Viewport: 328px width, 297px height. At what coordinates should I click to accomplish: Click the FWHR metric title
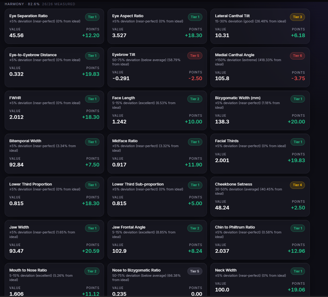[15, 98]
